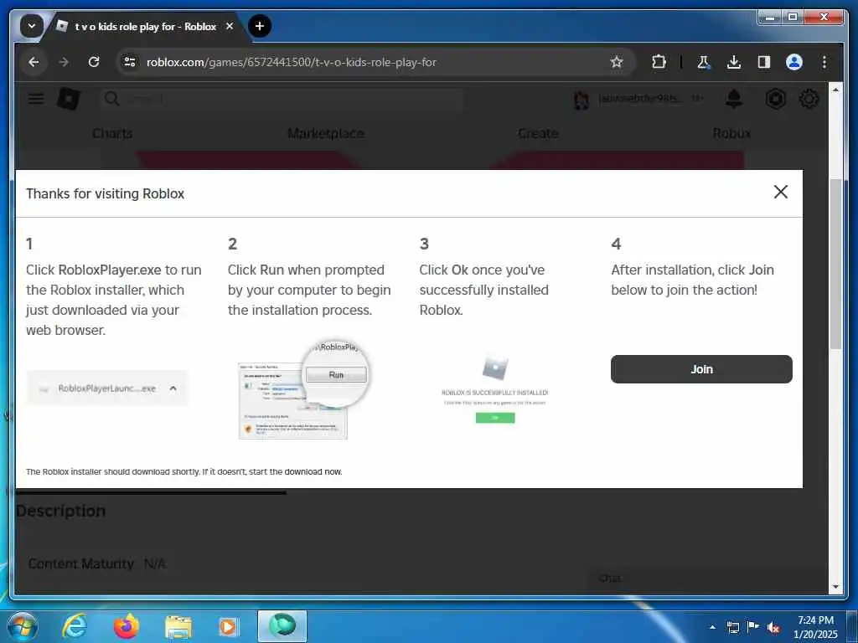The height and width of the screenshot is (643, 858).
Task: Click the muted volume tray icon
Action: click(773, 627)
